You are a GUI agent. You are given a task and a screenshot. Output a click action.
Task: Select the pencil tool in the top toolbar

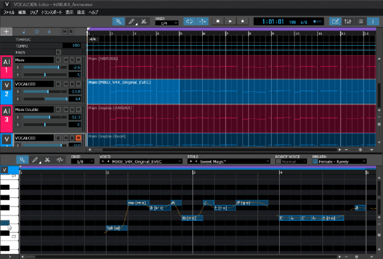coord(131,21)
